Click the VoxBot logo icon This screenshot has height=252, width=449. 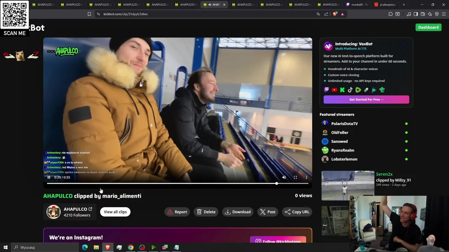click(328, 46)
